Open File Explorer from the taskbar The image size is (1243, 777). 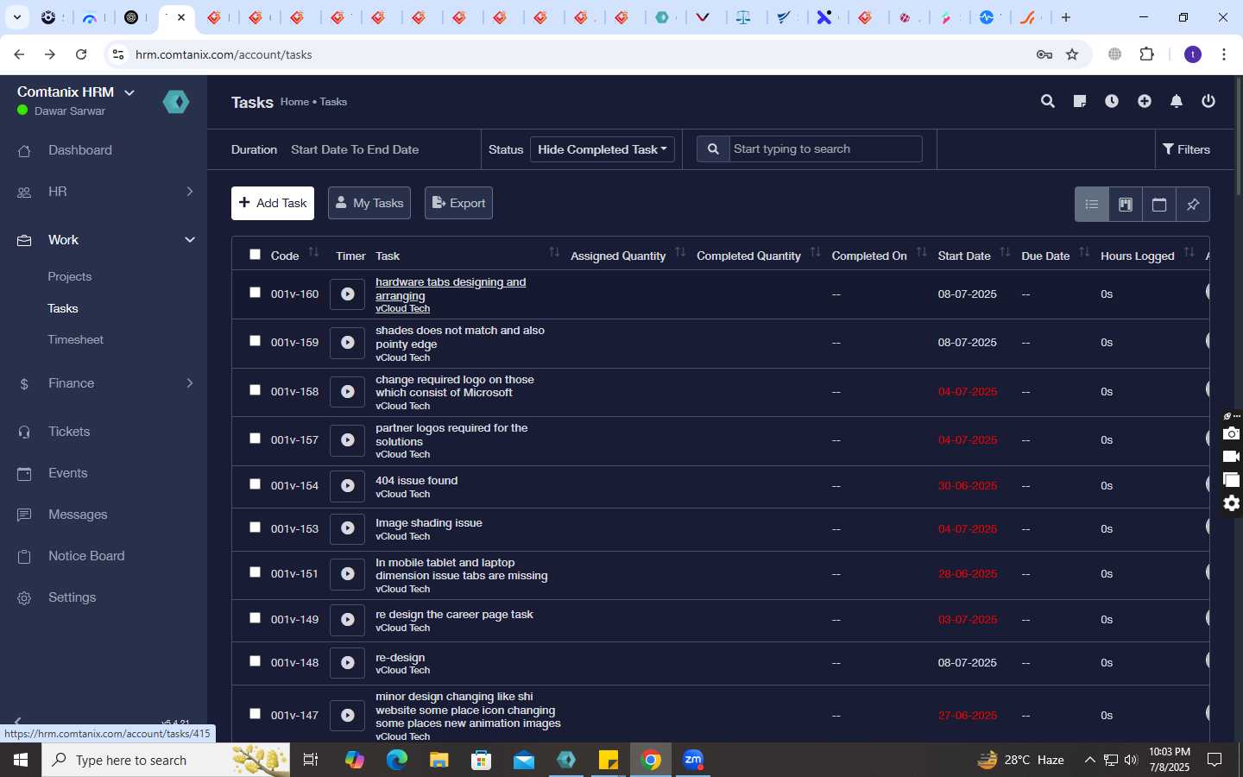pyautogui.click(x=439, y=760)
